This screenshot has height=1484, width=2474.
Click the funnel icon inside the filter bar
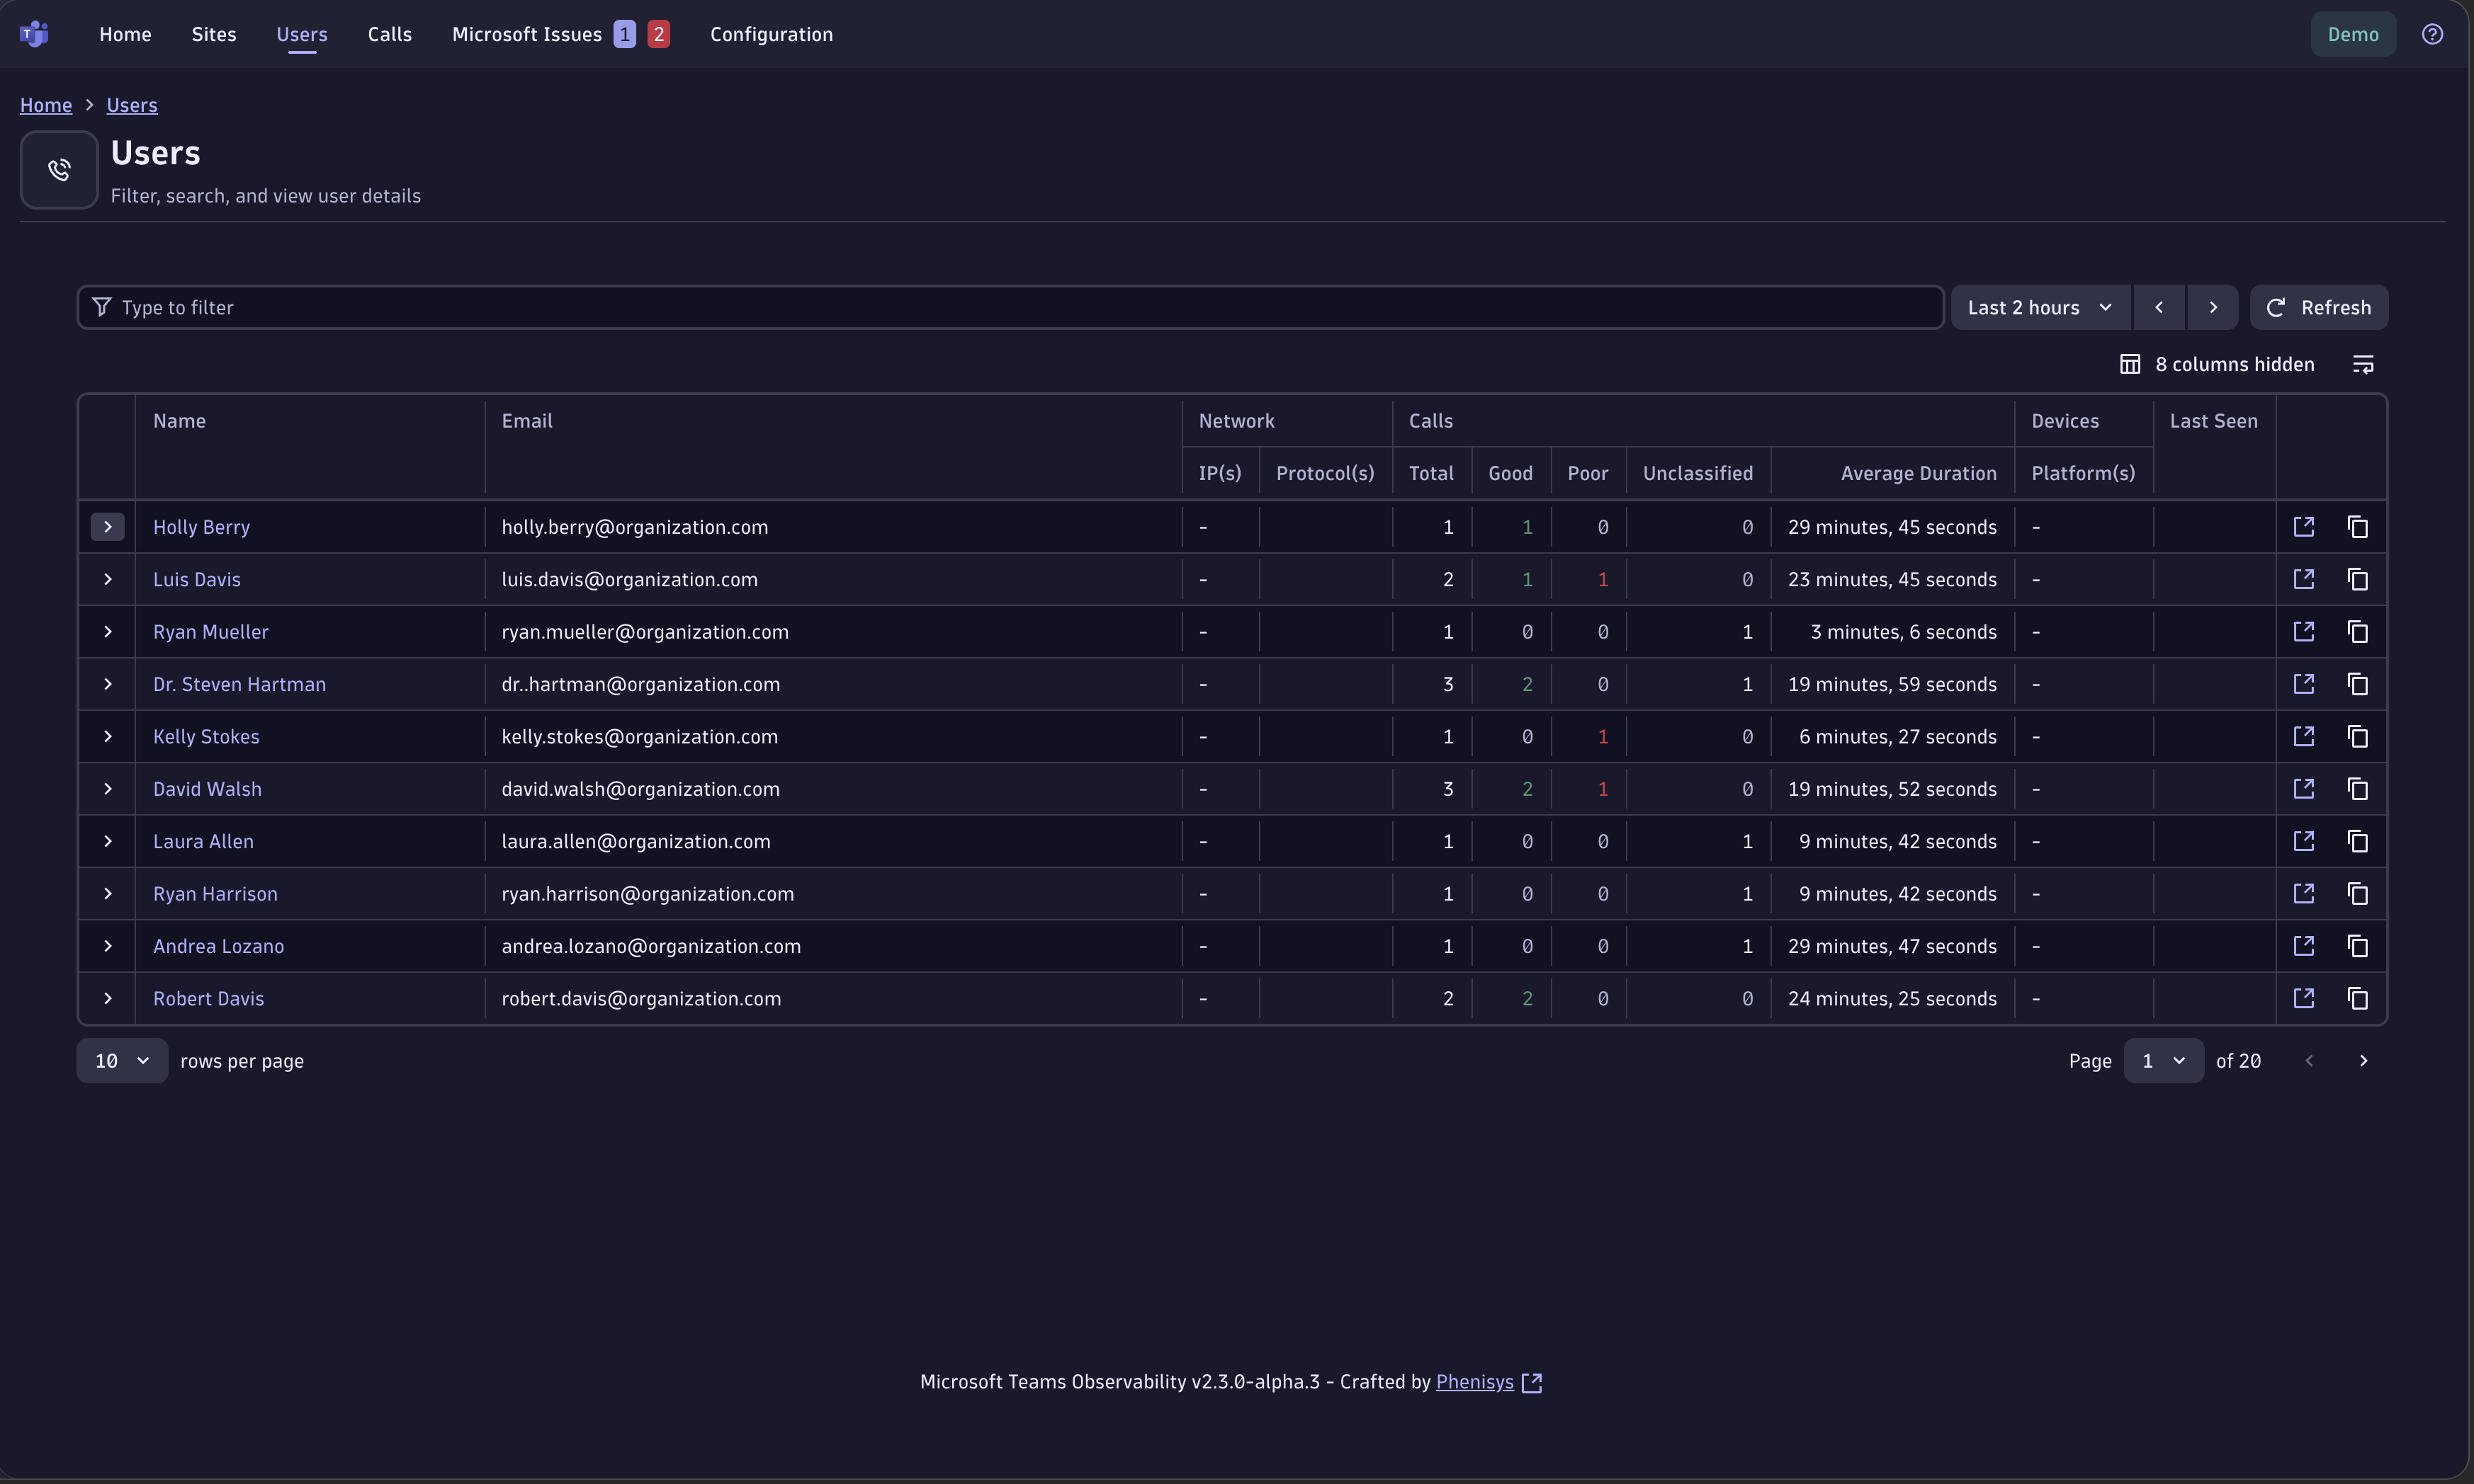pyautogui.click(x=101, y=306)
